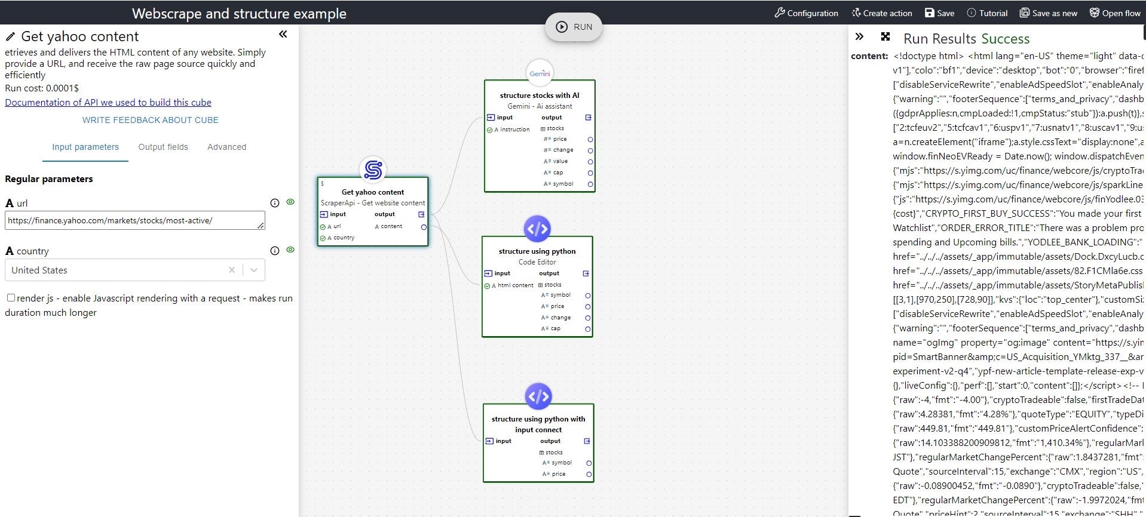The image size is (1146, 517).
Task: Click change output port on Gemini node
Action: (590, 150)
